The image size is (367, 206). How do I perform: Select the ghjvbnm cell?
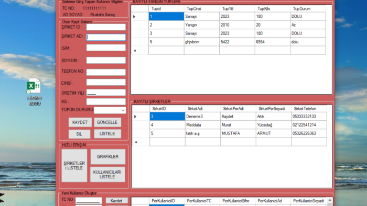tap(202, 42)
